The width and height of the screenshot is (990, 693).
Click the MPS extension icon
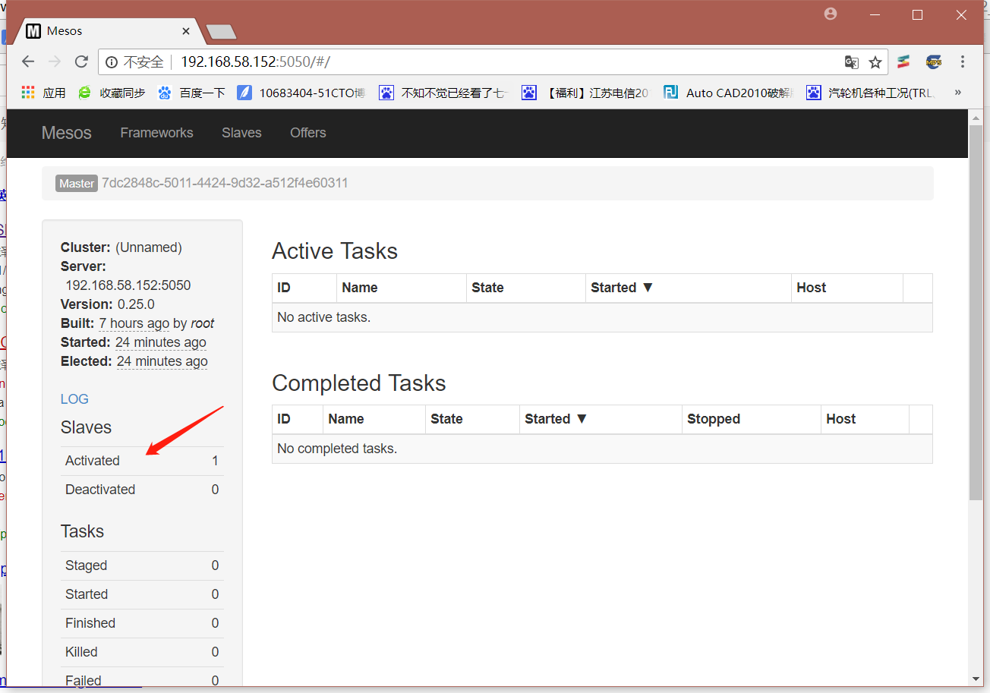pyautogui.click(x=934, y=62)
